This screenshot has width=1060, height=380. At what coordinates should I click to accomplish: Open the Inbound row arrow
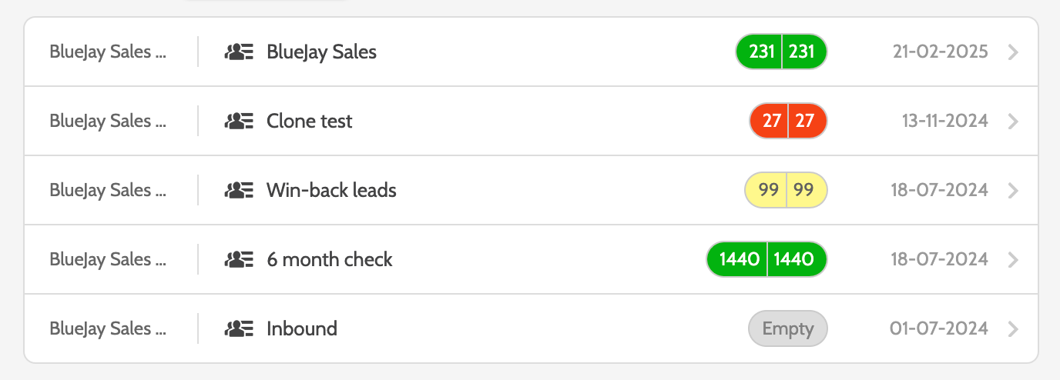[x=1013, y=329]
